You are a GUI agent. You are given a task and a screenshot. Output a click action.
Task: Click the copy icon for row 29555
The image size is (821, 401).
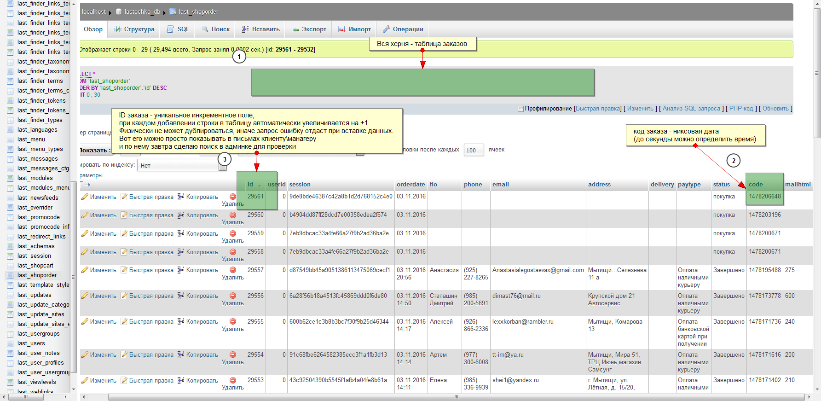tap(181, 321)
